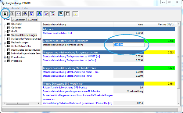This screenshot has width=183, height=113.
Task: Run the adjustment calculation toolbar icon
Action: (x=5, y=14)
